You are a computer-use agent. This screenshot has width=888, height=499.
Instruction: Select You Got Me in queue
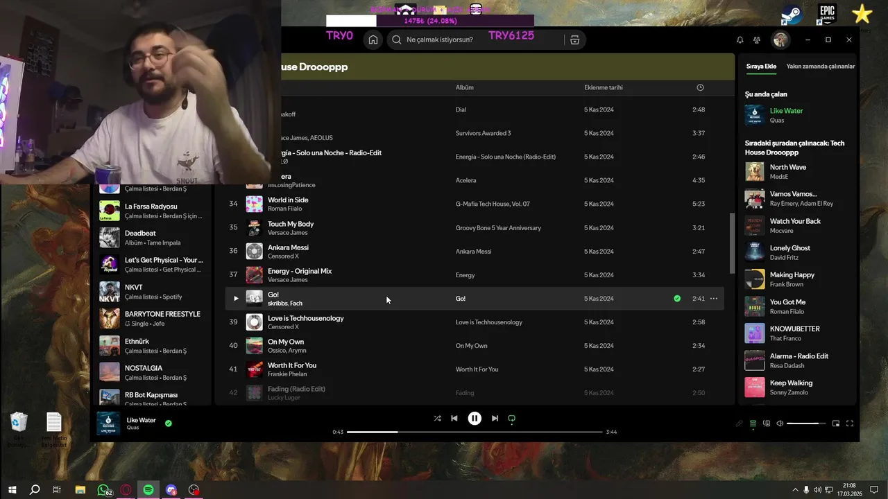pyautogui.click(x=798, y=307)
